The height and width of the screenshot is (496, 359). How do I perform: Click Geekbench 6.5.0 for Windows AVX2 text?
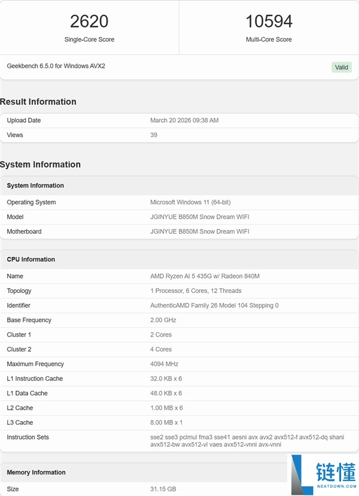tap(56, 66)
